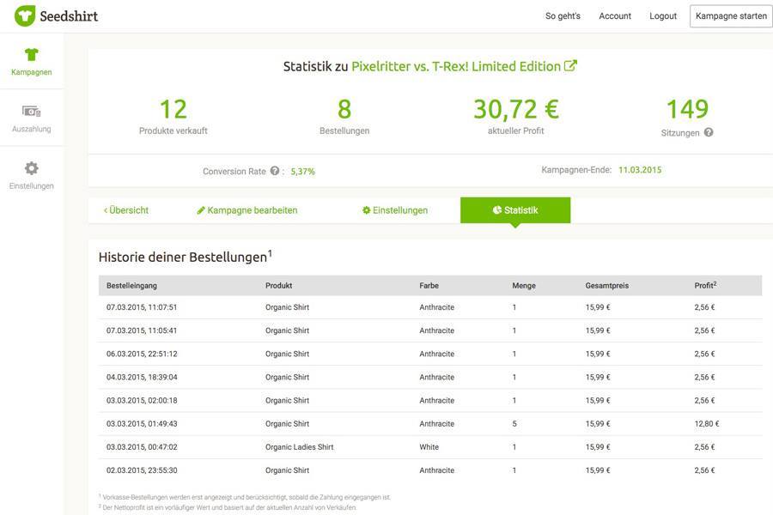Select the Statistik tab label
Screen dimensions: 773x515
tap(520, 210)
